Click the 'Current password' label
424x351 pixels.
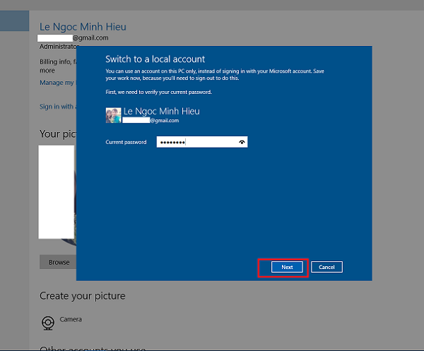click(126, 143)
